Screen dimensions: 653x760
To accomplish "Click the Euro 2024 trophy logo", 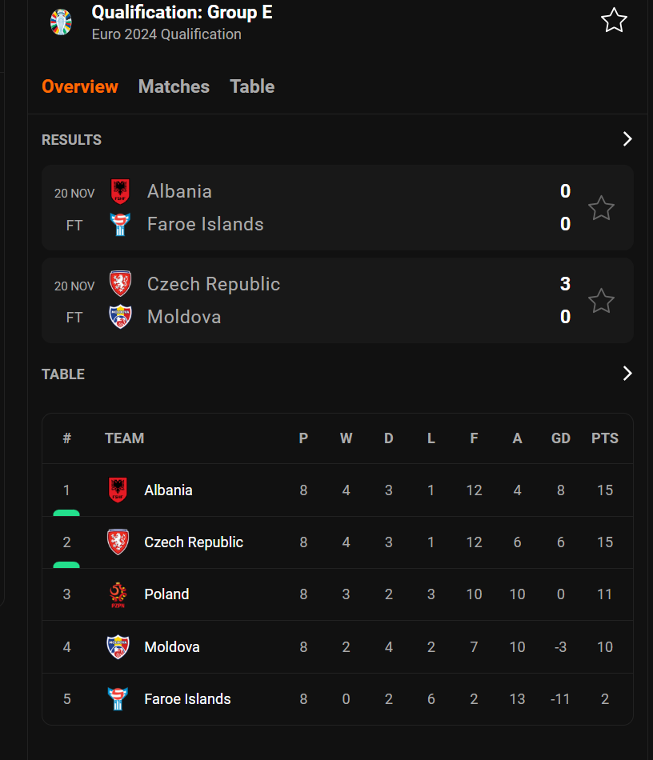I will pos(61,22).
